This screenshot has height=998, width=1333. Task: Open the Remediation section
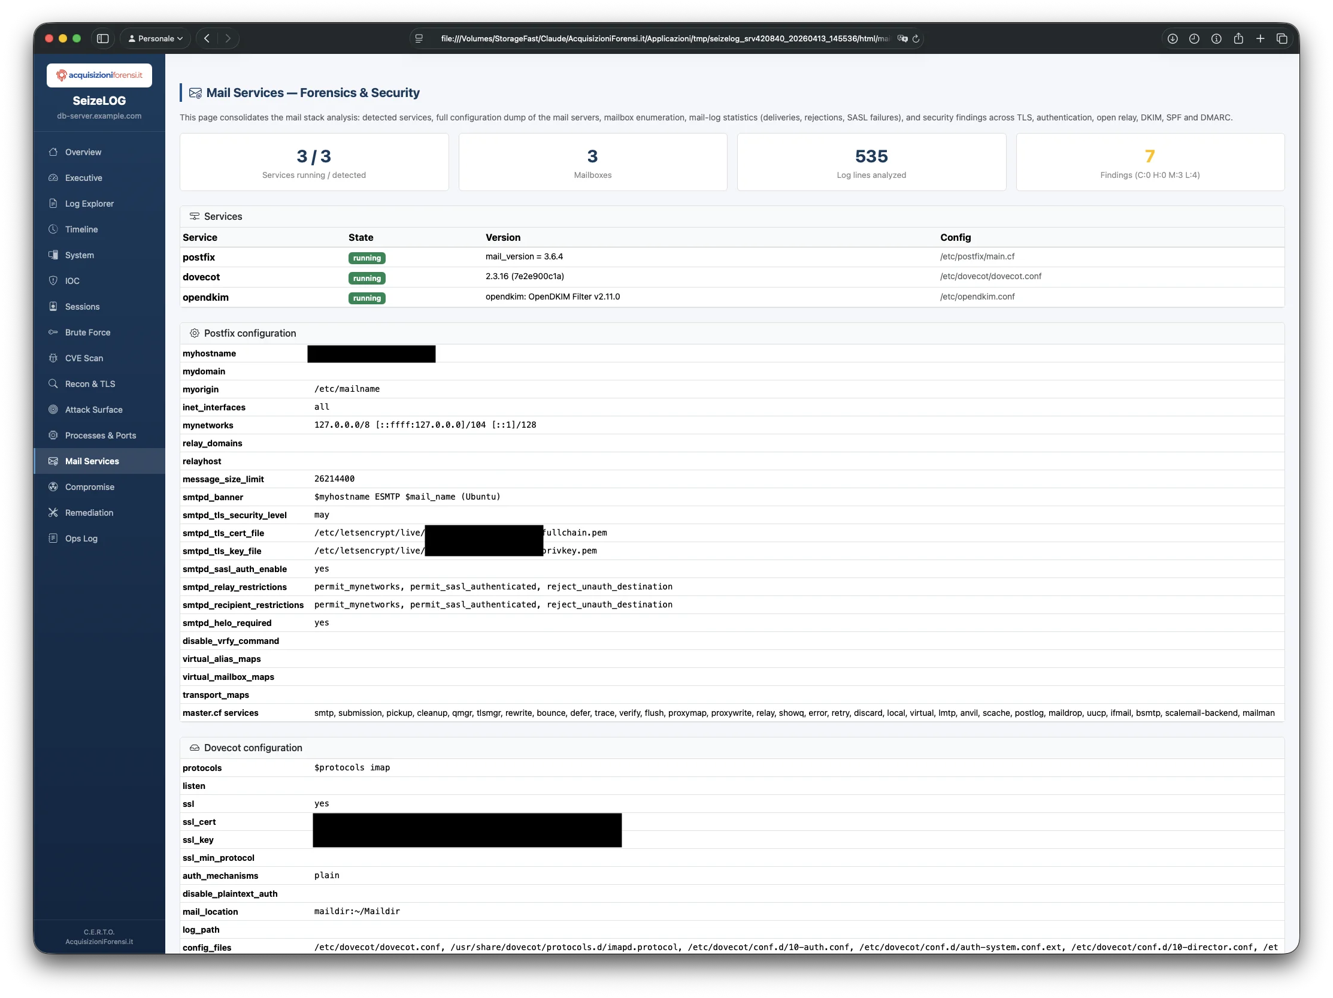[89, 512]
